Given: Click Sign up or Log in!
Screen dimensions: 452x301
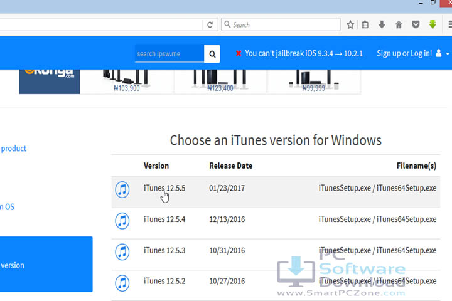Looking at the screenshot, I should coord(404,53).
